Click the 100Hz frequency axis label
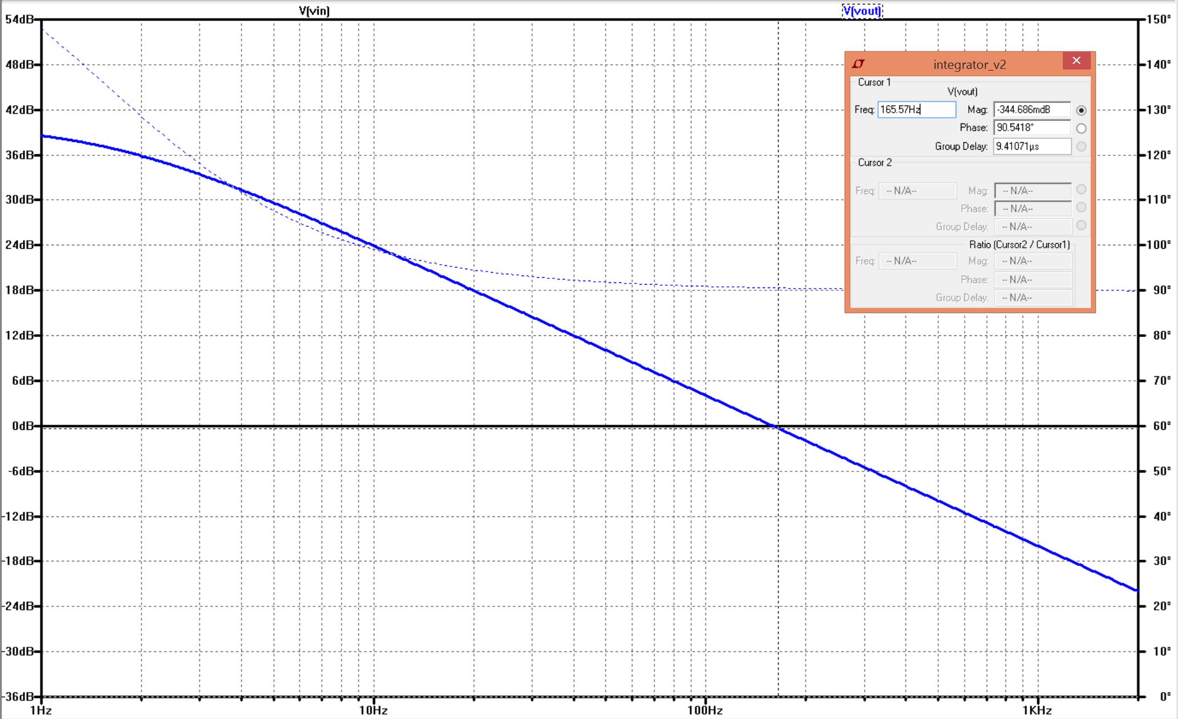Viewport: 1178px width, 719px height. click(x=705, y=710)
